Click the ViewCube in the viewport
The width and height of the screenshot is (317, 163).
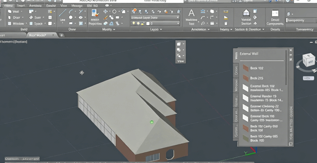pos(308,60)
